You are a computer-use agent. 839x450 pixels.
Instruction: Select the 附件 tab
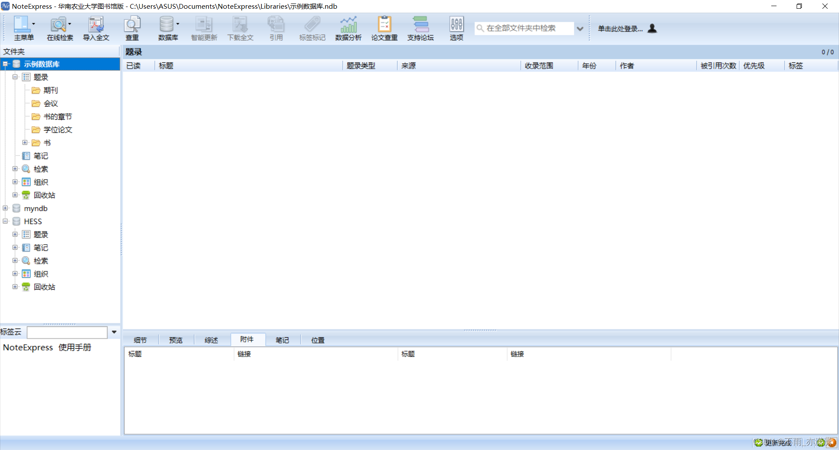[247, 339]
